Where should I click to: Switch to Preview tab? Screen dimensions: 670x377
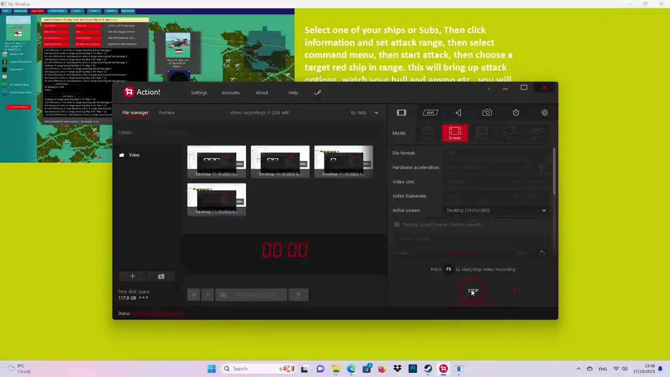click(x=167, y=113)
